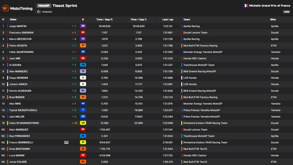Click the French flag icon

pyautogui.click(x=245, y=6)
